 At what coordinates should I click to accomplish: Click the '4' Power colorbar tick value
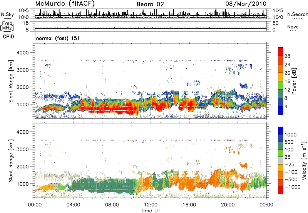pyautogui.click(x=286, y=107)
